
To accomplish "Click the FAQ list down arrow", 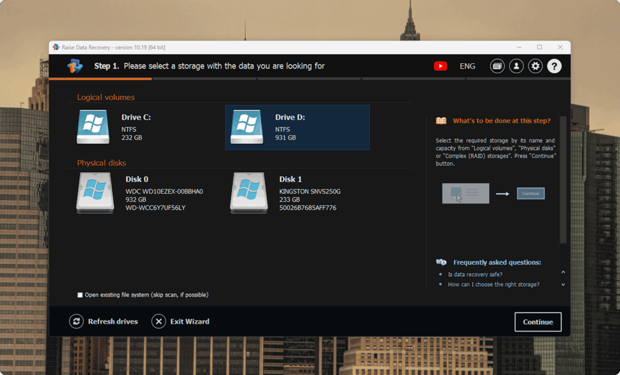I will (x=563, y=284).
